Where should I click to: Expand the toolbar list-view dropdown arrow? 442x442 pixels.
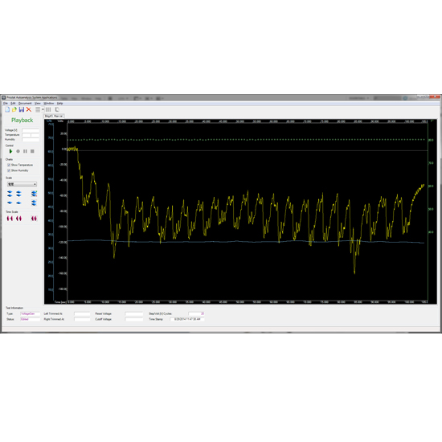[x=43, y=109]
